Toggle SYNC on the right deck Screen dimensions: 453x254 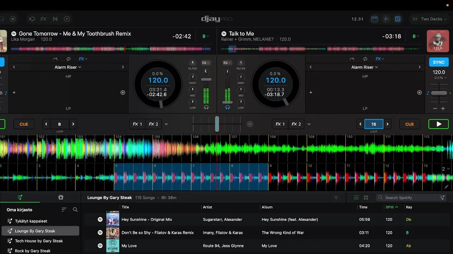pos(439,62)
